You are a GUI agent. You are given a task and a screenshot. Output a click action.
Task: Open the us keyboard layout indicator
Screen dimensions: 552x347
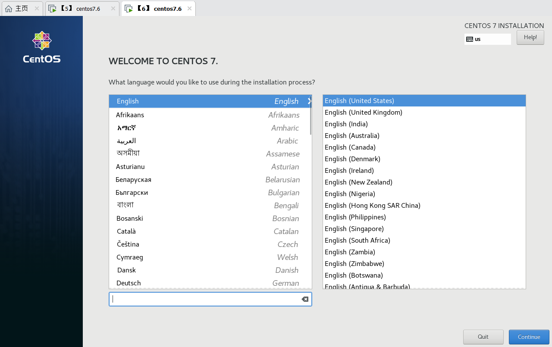tap(488, 39)
